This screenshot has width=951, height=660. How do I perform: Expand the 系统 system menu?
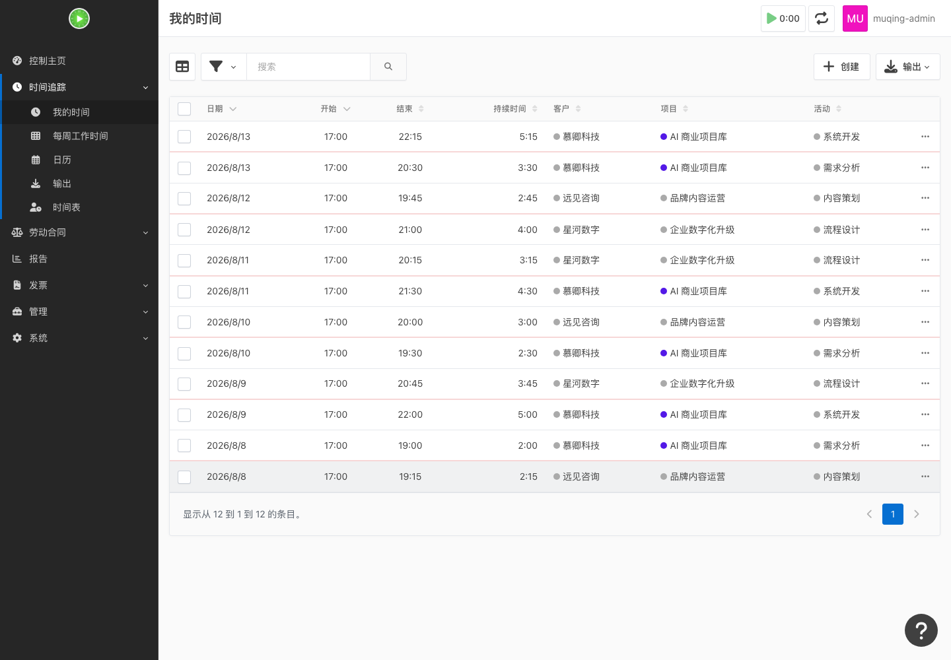79,338
